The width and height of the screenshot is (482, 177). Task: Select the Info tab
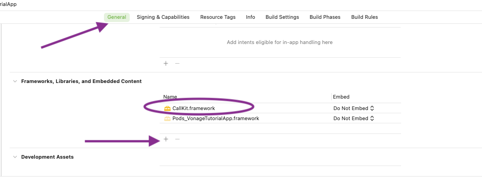point(251,17)
